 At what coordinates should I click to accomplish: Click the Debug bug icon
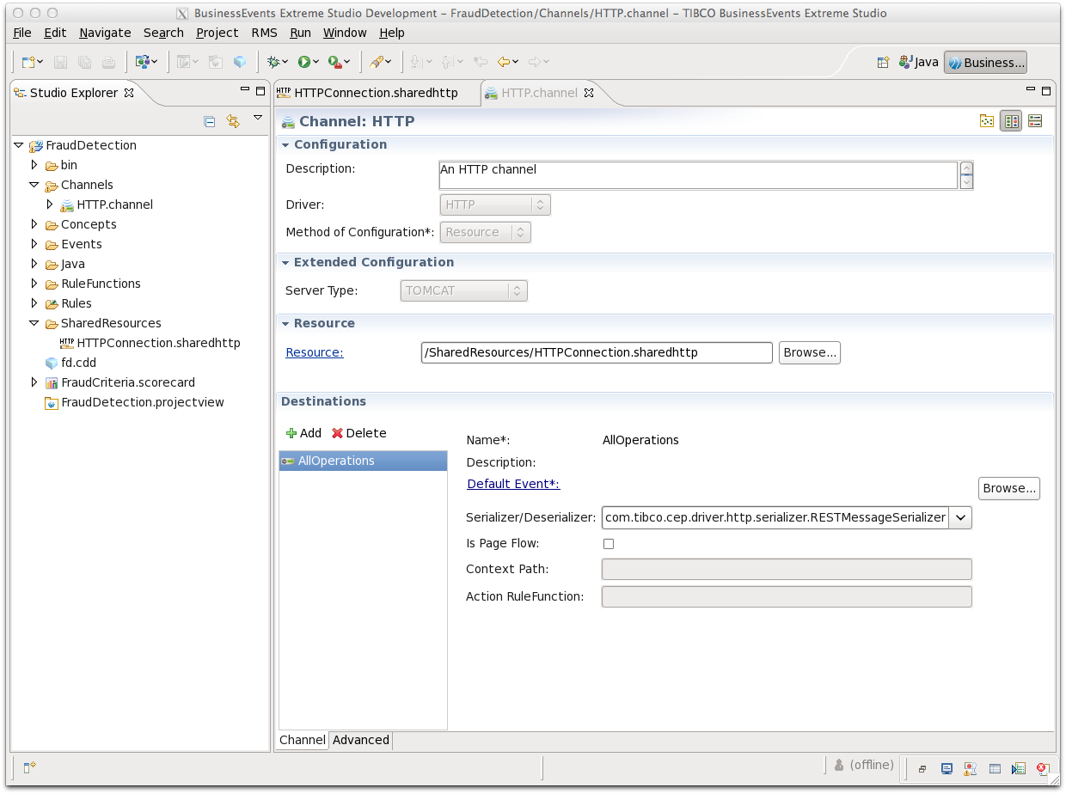(274, 62)
